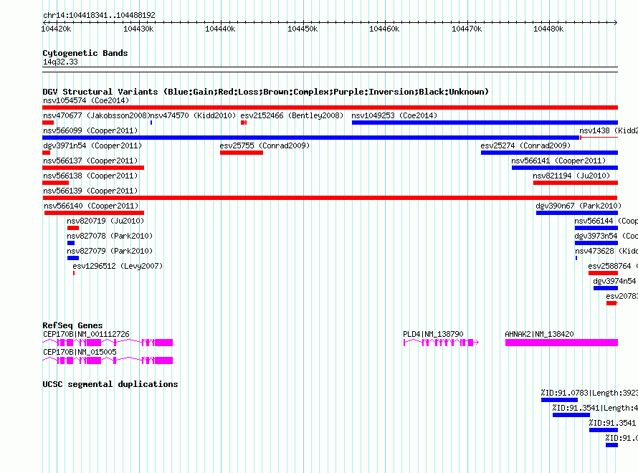Select the 14q32.33 cytogenetic band label
Screen dimensions: 638x473
[60, 62]
